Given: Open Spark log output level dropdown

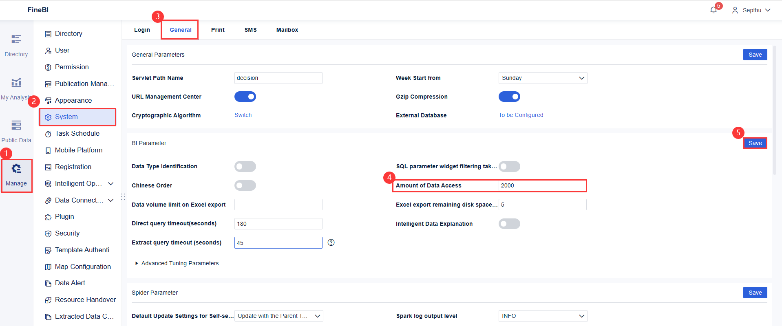Looking at the screenshot, I should click(x=543, y=316).
